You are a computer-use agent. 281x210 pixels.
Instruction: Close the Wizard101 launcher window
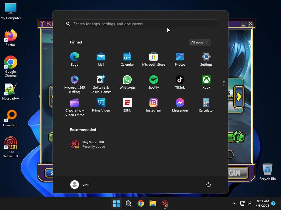[x=251, y=24]
